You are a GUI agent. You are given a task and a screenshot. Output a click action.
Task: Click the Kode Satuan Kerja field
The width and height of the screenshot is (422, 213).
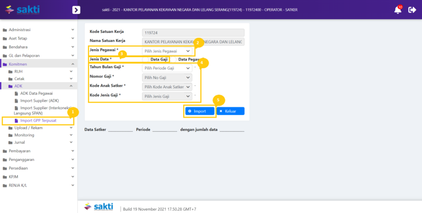click(193, 32)
